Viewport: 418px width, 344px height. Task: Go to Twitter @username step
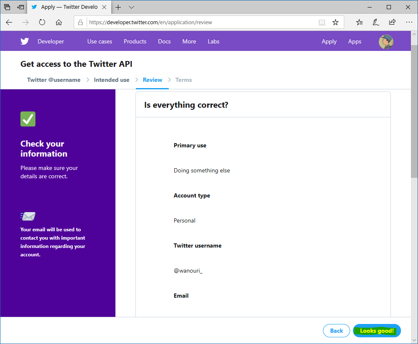pos(54,80)
